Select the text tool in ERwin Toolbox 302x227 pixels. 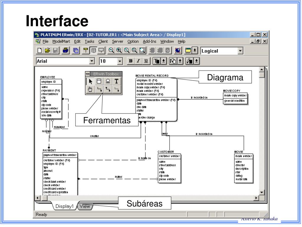pos(116,81)
